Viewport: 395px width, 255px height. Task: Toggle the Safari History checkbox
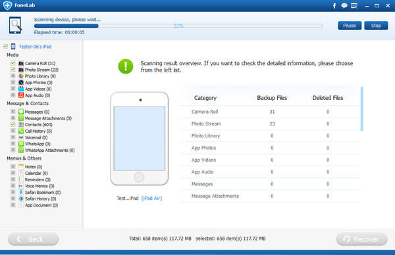(13, 198)
